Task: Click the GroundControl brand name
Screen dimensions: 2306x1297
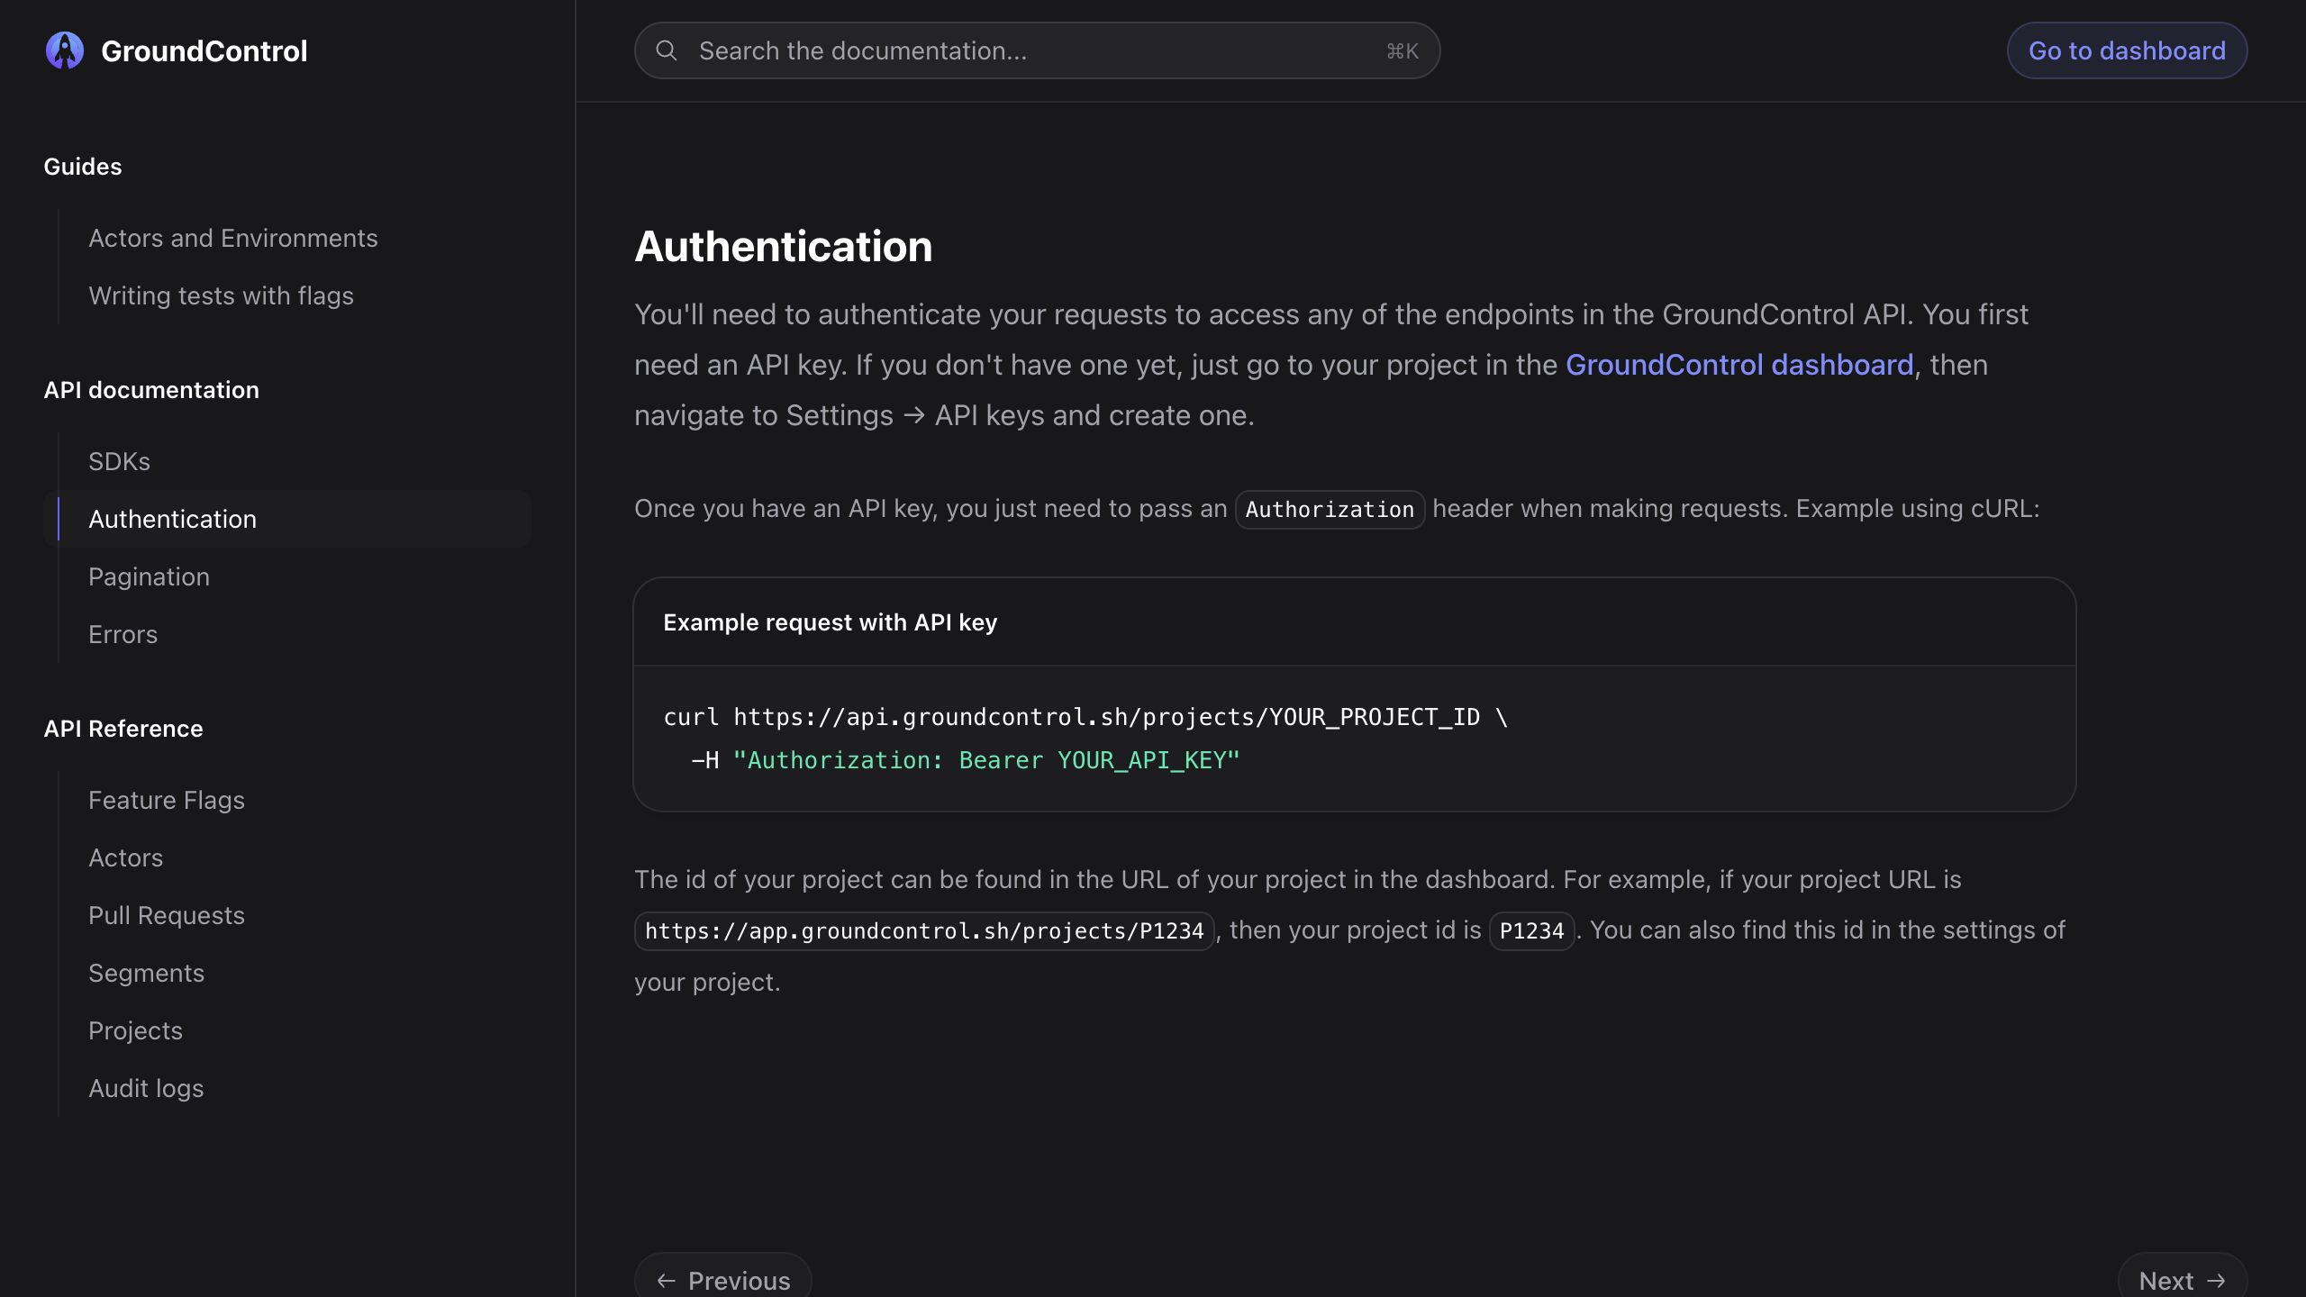Action: click(204, 50)
